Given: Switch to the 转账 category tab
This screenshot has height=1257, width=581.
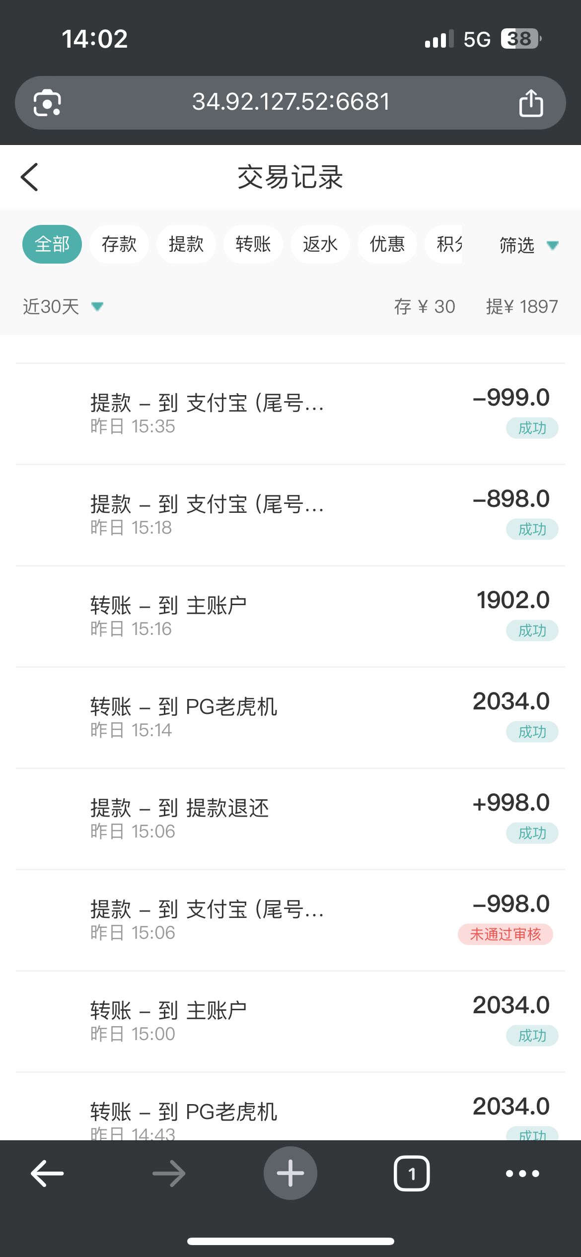Looking at the screenshot, I should coord(253,244).
